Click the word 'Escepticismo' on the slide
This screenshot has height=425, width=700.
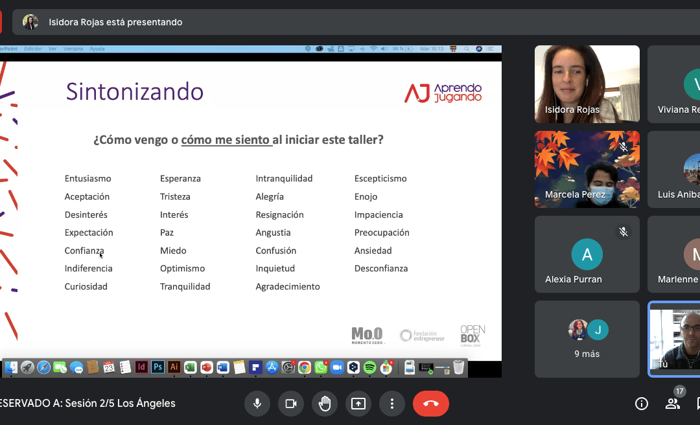380,179
